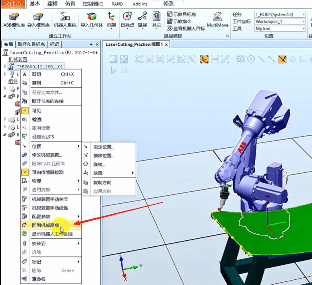Open the 文件 file menu
This screenshot has width=312, height=285.
pos(13,4)
